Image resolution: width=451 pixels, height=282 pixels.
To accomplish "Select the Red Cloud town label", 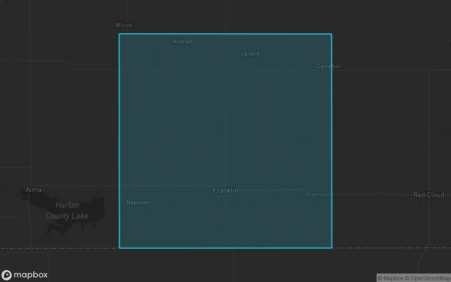I will point(428,195).
